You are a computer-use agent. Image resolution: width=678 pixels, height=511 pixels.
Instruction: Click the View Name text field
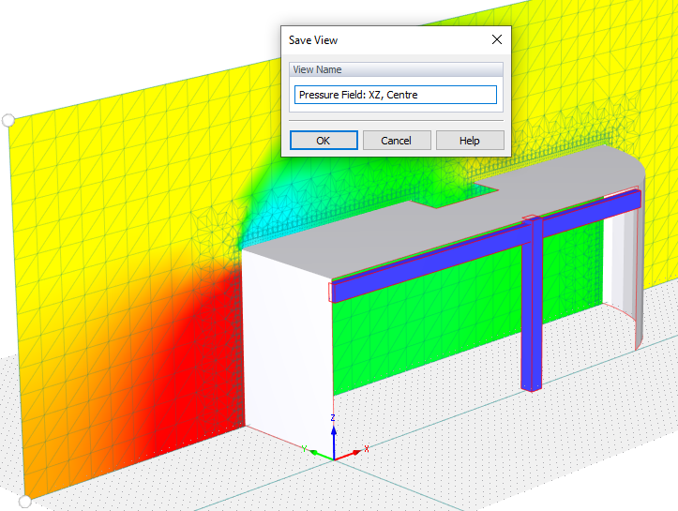(x=395, y=95)
